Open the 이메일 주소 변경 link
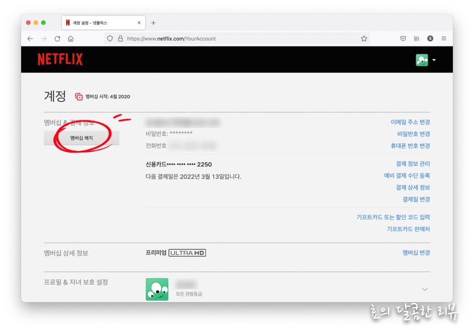Screen dimensions: 474x330 coord(410,122)
